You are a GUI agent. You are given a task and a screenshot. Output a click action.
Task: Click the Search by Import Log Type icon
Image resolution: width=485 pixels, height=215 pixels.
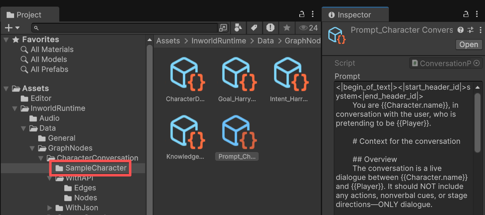pyautogui.click(x=270, y=28)
